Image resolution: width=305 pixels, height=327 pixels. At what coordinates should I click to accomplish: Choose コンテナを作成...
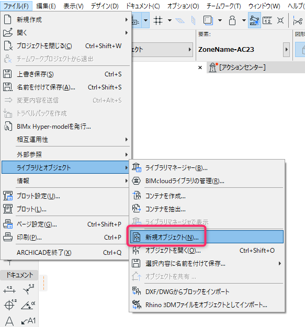(207, 196)
